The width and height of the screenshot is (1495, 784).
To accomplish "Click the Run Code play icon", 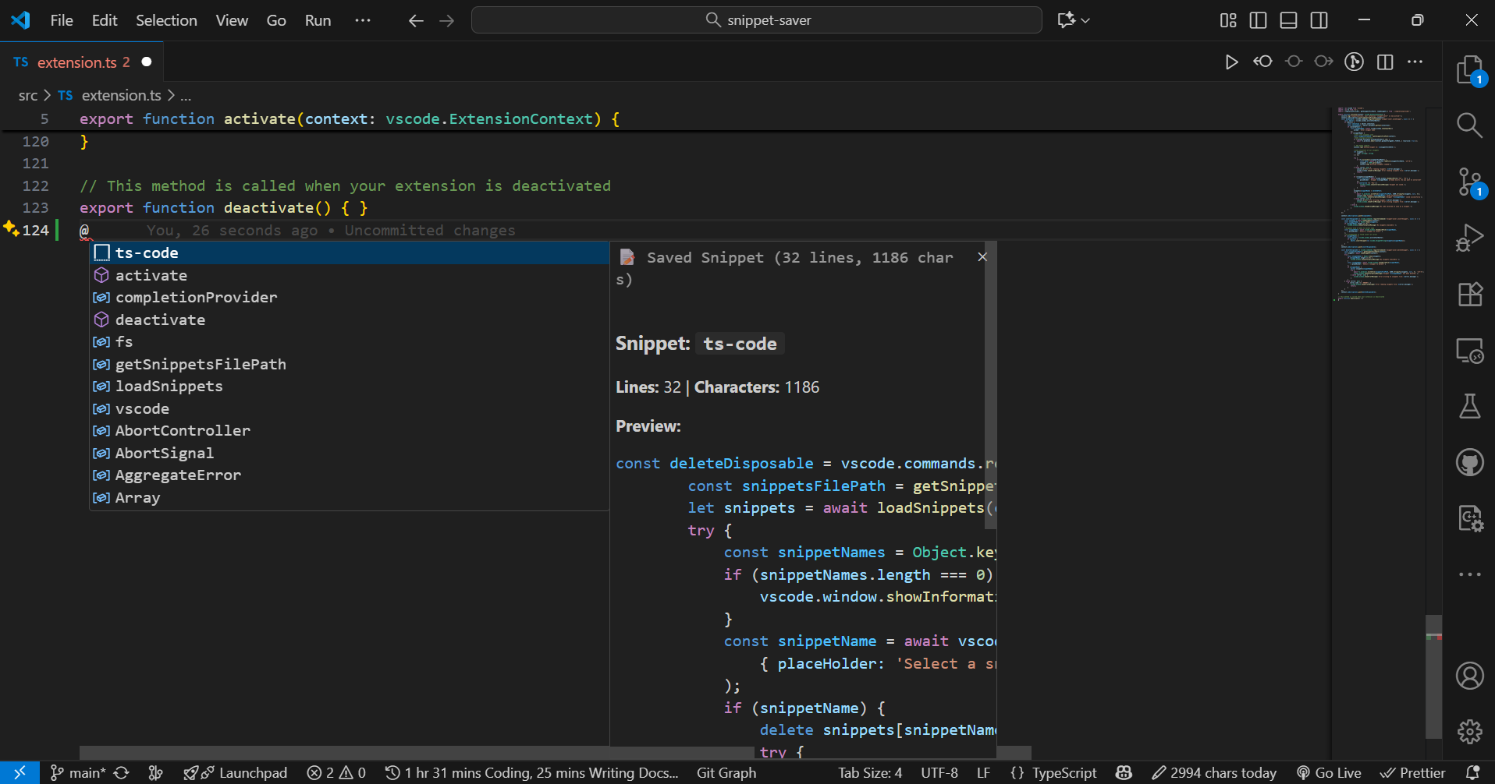I will pos(1231,62).
